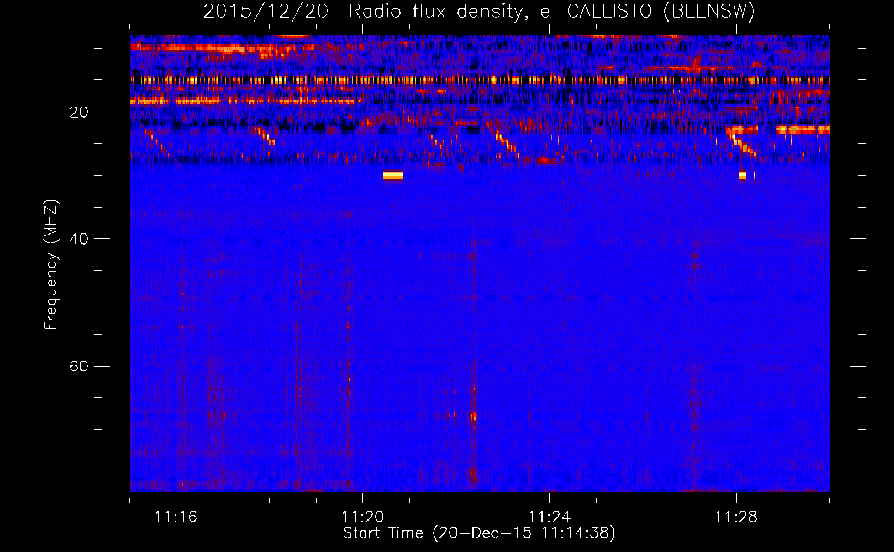The image size is (894, 552).
Task: Click the plot title 'Radio flux density, e-CALLISTO (BLENSW)'
Action: 551,11
